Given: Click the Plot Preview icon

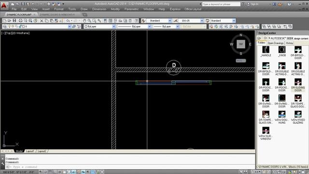Looking at the screenshot, I should [x=26, y=20].
